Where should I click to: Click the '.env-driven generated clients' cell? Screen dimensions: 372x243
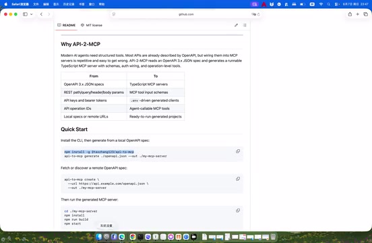pos(156,101)
